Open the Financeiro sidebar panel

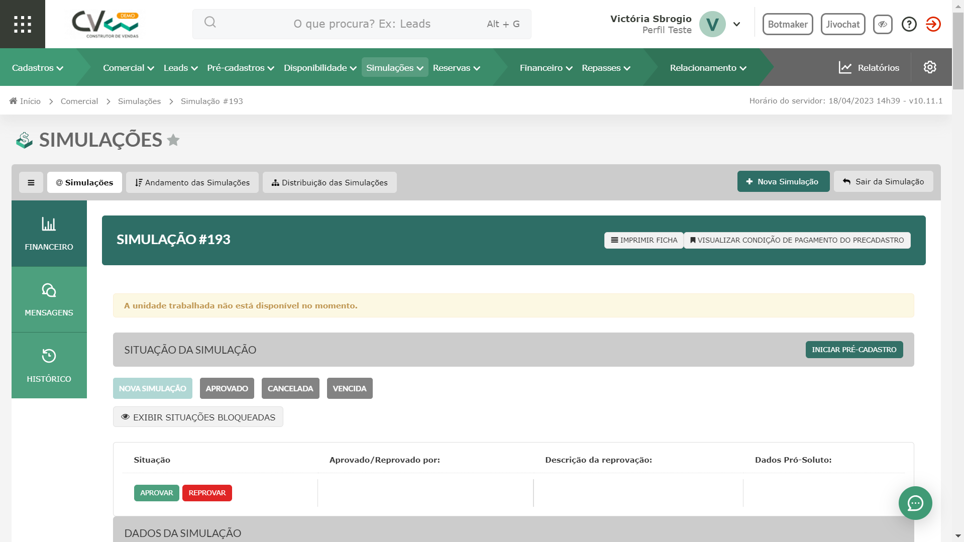pyautogui.click(x=49, y=234)
